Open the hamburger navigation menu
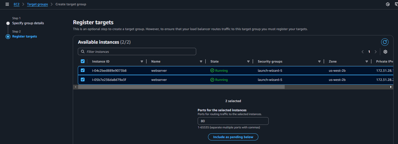This screenshot has width=398, height=144. (x=7, y=4)
